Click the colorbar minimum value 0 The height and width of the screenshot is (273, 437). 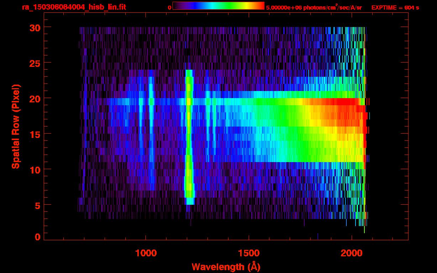(x=169, y=7)
